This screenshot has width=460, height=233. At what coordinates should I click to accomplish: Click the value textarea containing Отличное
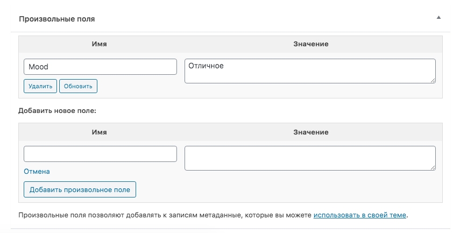point(310,71)
